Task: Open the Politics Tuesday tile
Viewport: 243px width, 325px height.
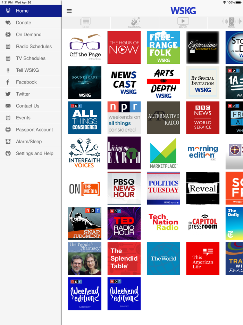Action: click(164, 188)
